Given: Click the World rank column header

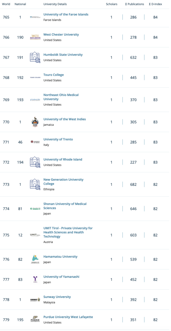Looking at the screenshot, I should pos(6,4).
